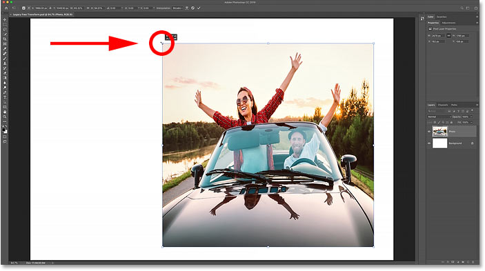Open the layer Fill slider arrow
This screenshot has height=271, width=485.
(x=471, y=122)
